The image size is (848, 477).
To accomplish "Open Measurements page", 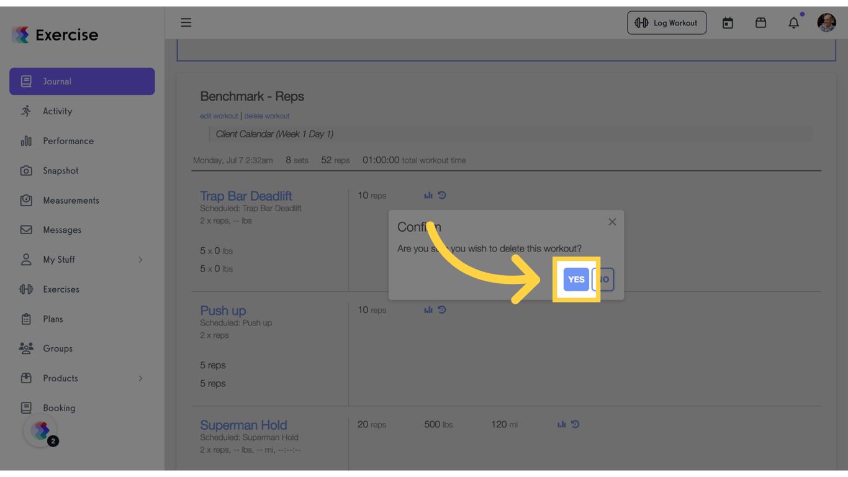I will pos(71,201).
